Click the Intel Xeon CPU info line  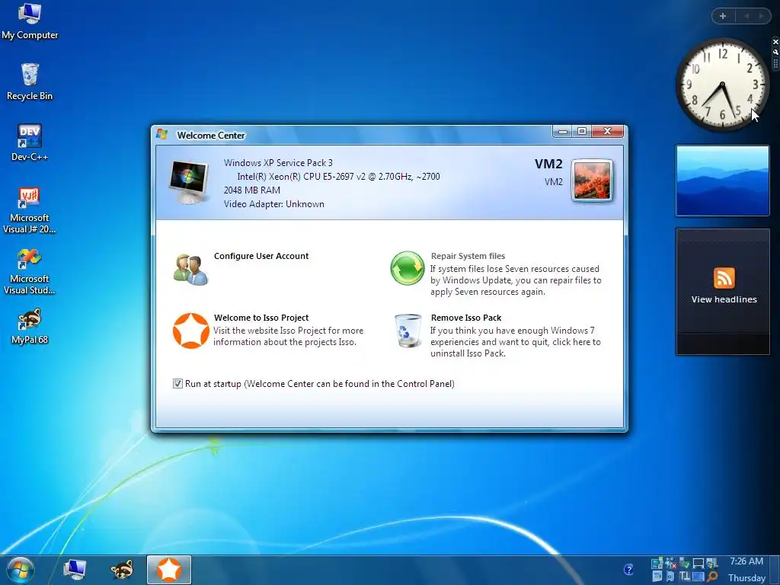(338, 176)
